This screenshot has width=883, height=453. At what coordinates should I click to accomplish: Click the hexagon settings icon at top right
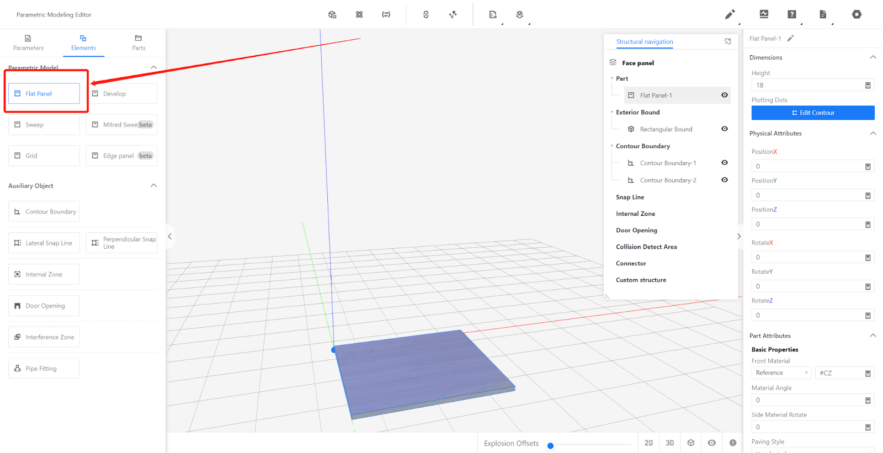point(857,14)
